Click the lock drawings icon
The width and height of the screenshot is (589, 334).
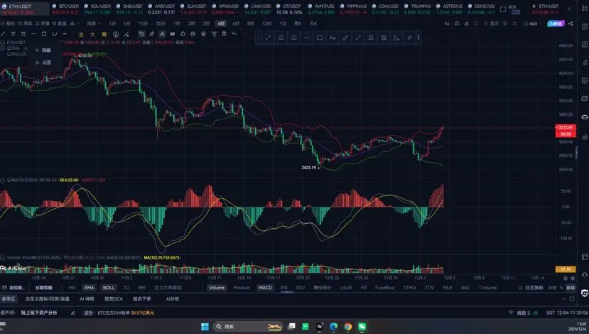tap(183, 34)
